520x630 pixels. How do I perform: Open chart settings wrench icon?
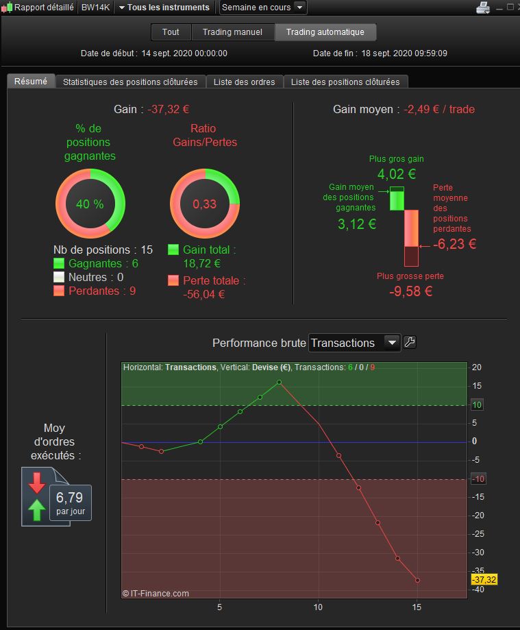coord(410,342)
